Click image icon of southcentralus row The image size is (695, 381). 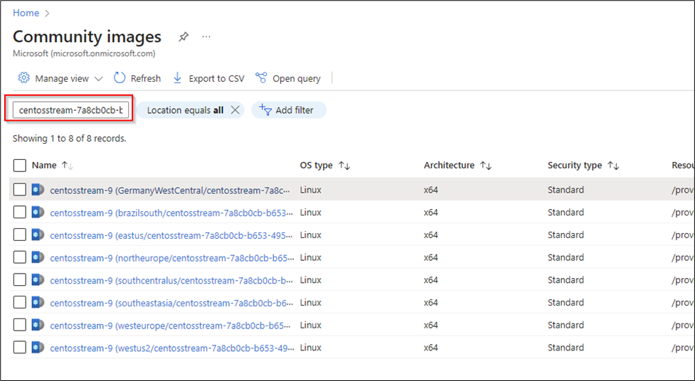[x=38, y=281]
